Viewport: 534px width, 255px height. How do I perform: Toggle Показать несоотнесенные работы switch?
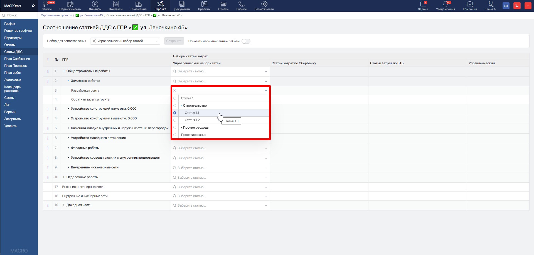pyautogui.click(x=246, y=41)
